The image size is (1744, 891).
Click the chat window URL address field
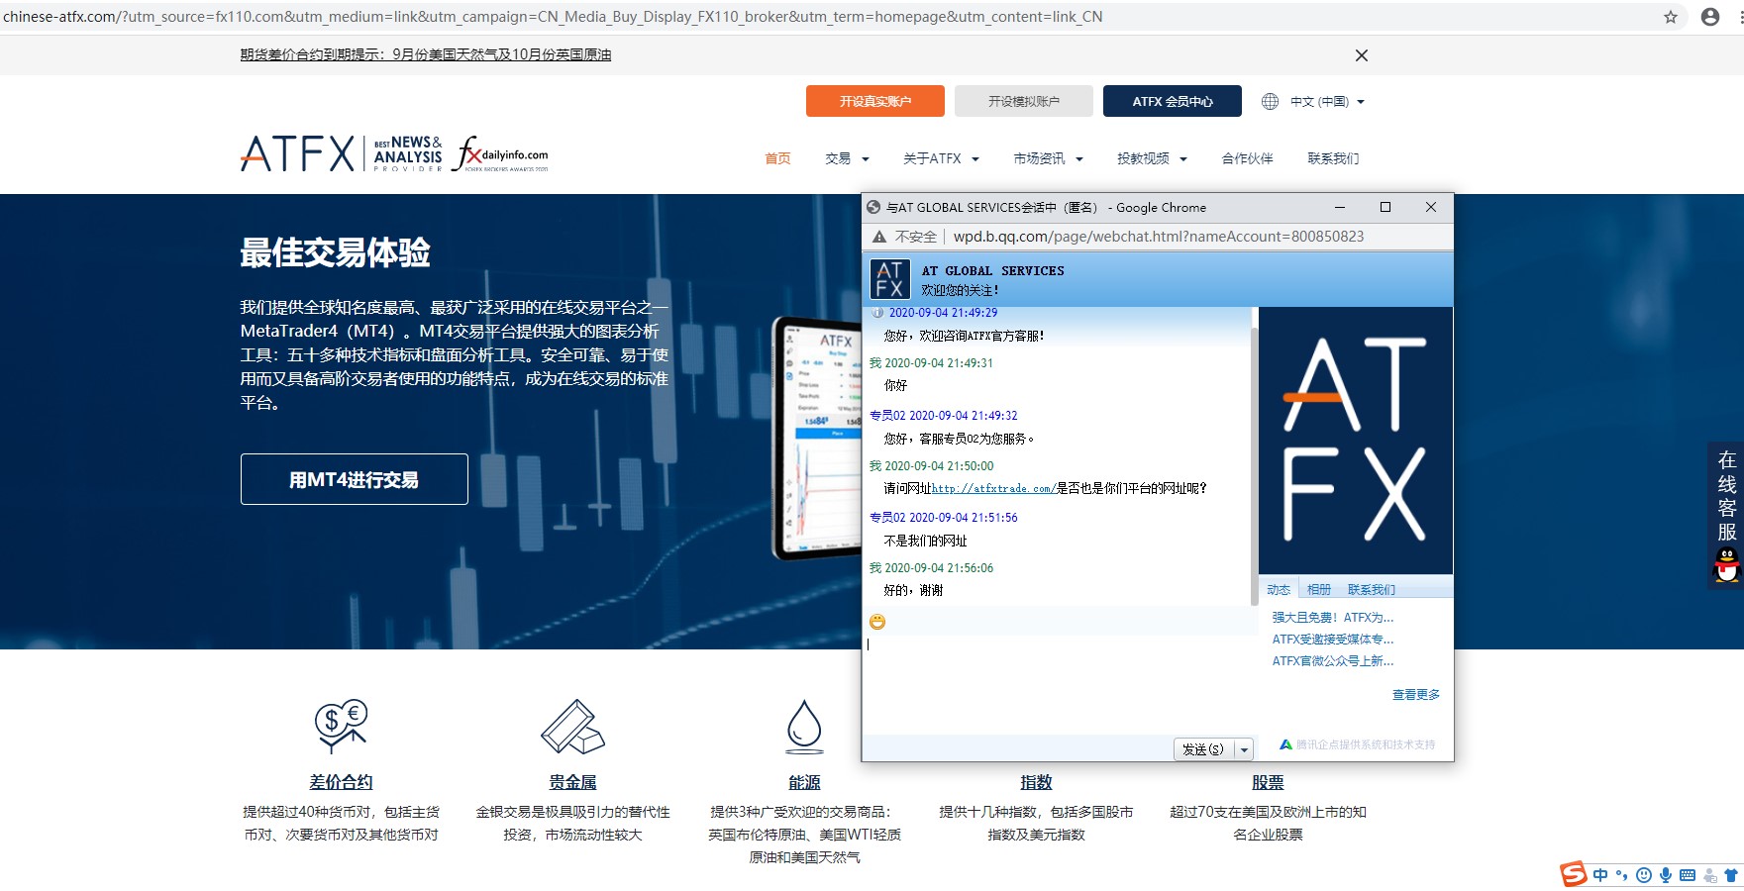tap(1159, 237)
